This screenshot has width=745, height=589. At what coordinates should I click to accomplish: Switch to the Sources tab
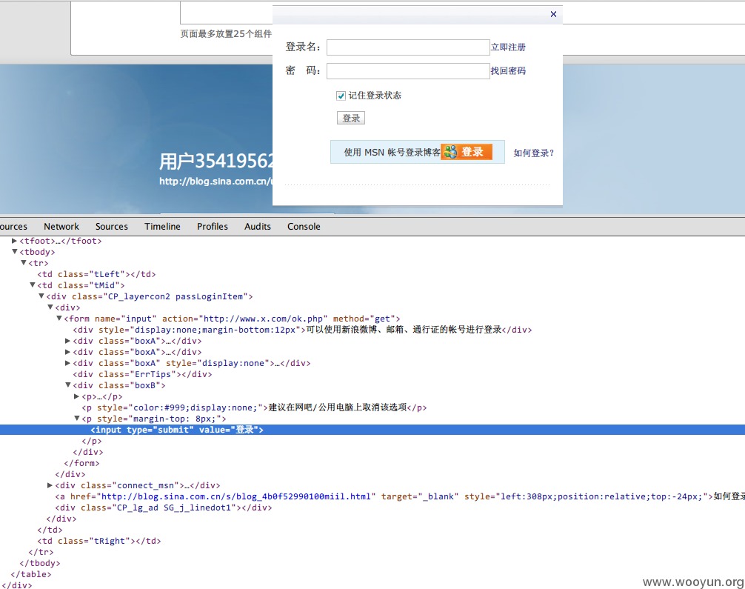point(112,226)
